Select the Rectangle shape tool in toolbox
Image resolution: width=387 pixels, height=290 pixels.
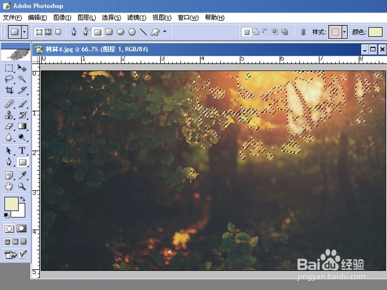point(22,162)
